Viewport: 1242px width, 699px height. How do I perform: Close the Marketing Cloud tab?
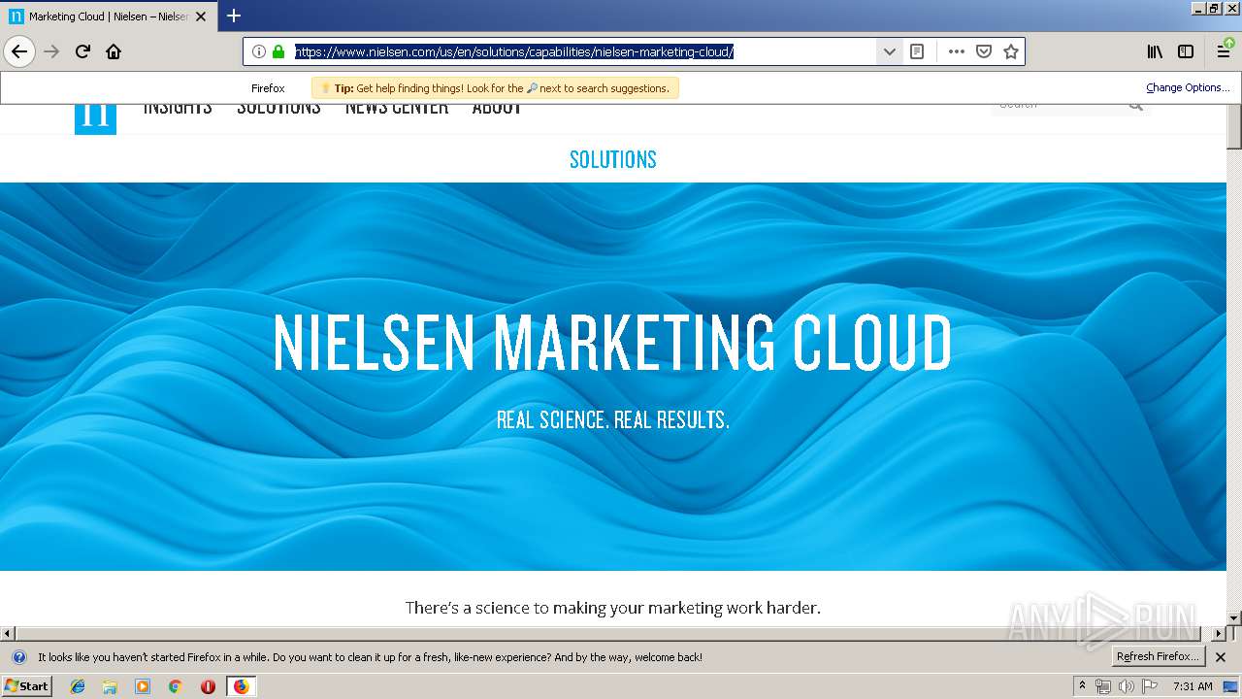[201, 17]
